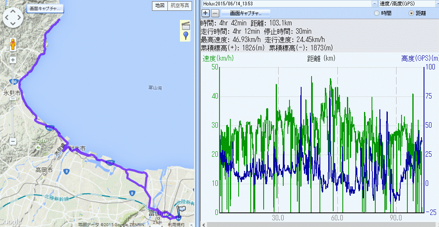The image size is (439, 227).
Task: Pan the map left with the navigation arrow
Action: 7,17
